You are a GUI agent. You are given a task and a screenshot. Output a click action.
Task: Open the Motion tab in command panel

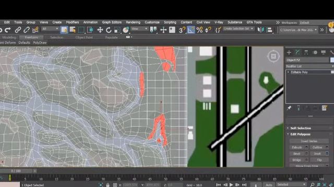[x=315, y=52]
